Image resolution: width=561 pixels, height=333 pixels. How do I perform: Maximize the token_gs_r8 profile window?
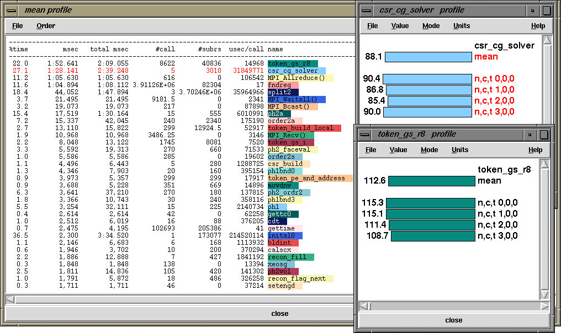(544, 135)
